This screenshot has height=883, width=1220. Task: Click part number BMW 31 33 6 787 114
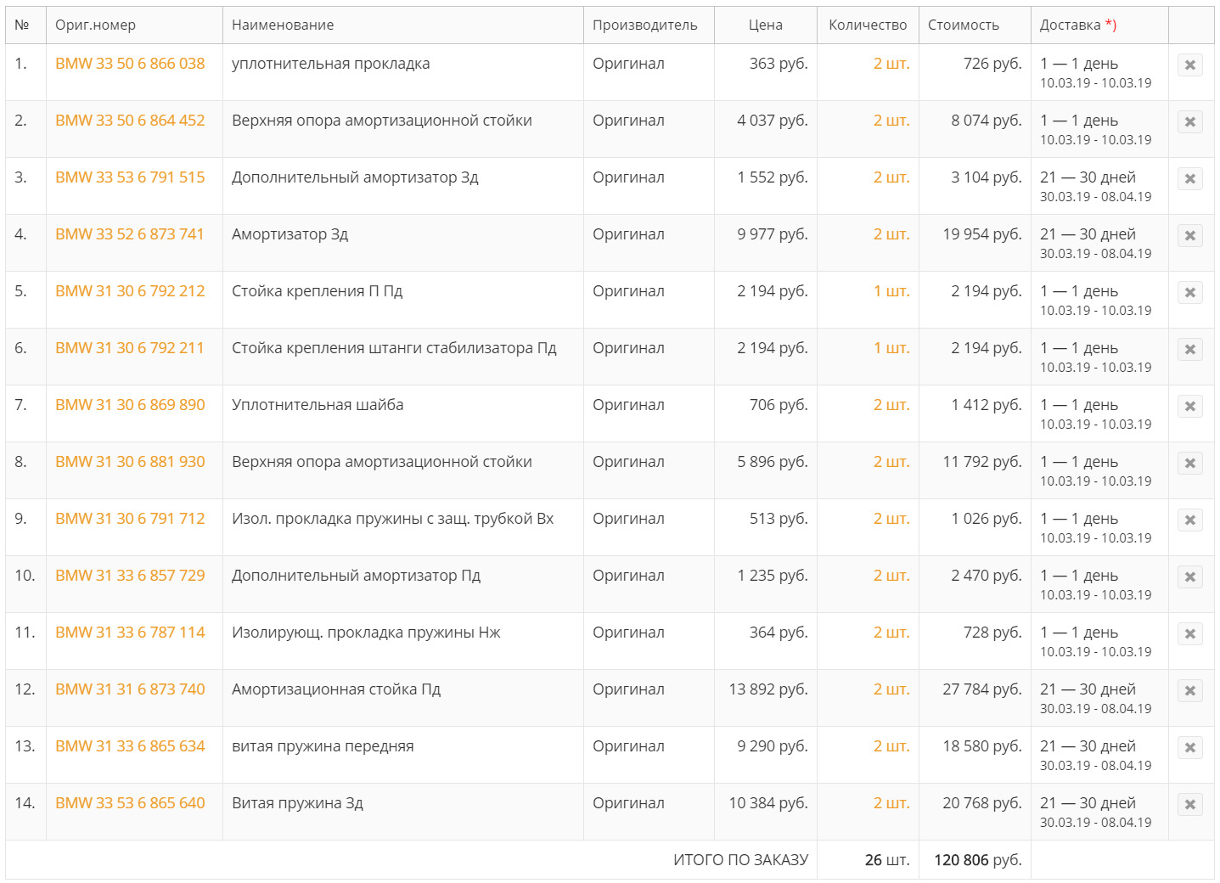(x=130, y=633)
